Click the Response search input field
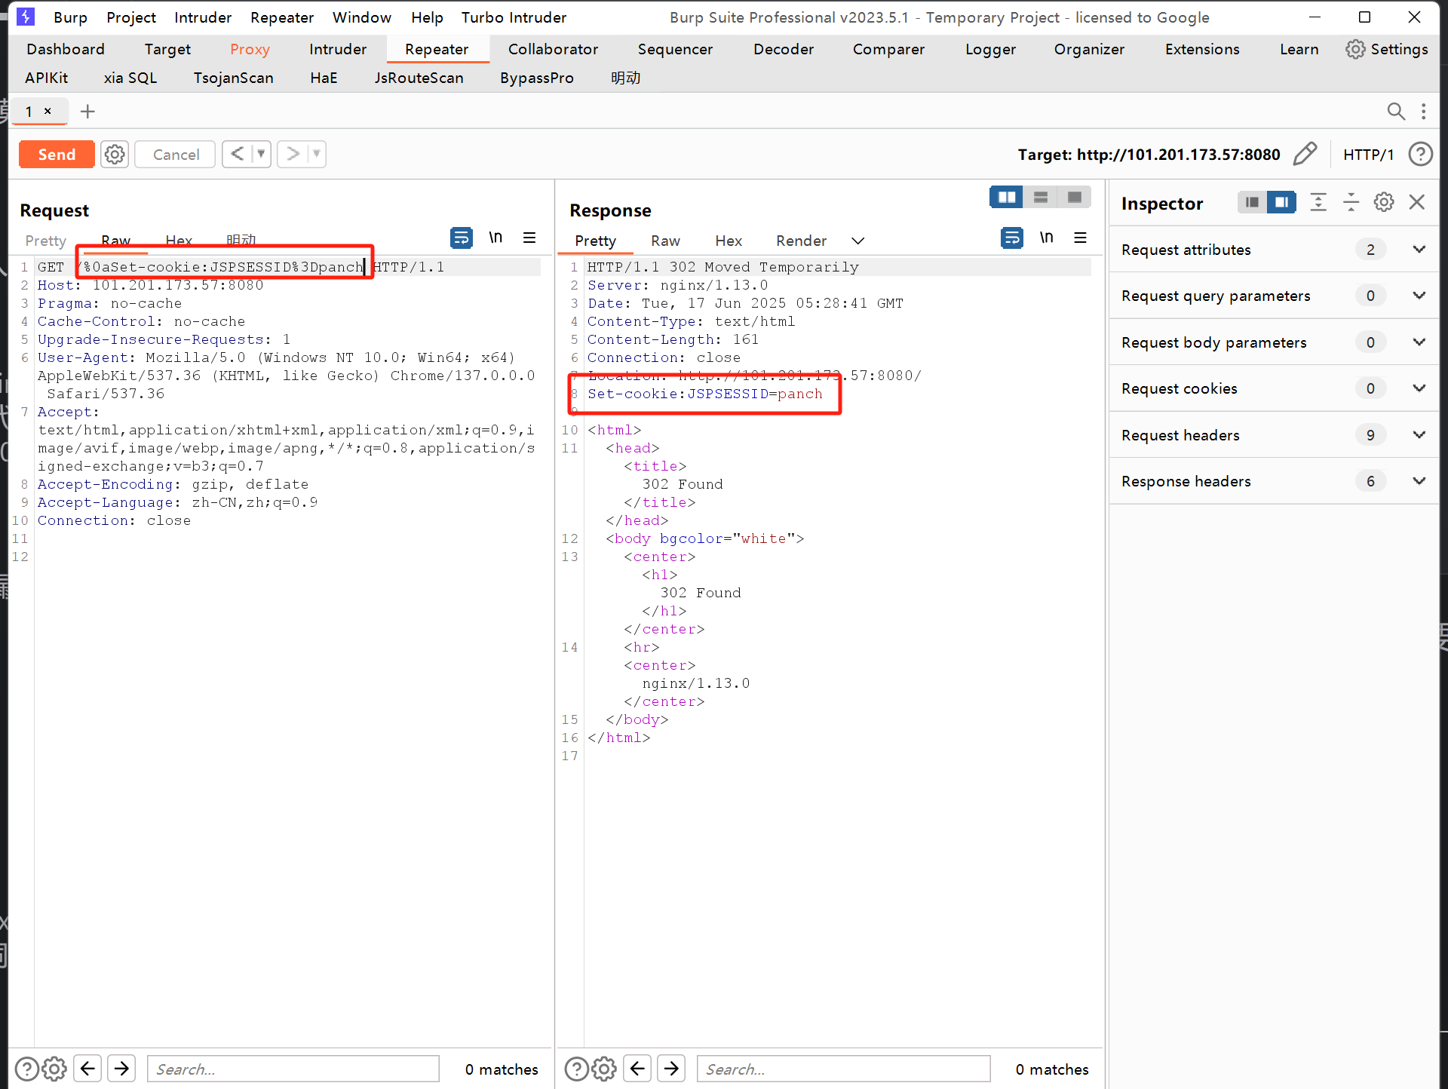 842,1069
